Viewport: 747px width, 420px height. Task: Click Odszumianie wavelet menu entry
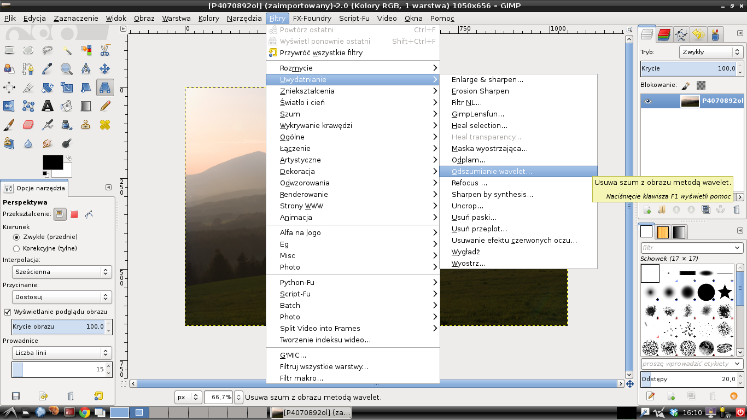coord(491,171)
